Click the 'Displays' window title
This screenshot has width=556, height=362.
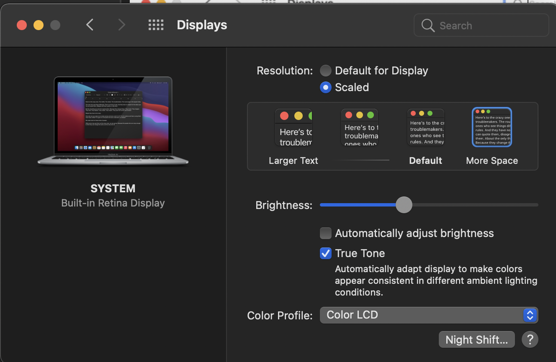point(202,25)
